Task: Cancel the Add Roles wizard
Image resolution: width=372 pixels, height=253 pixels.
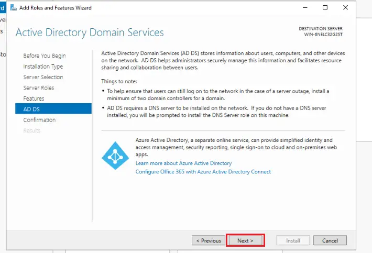Action: pos(330,240)
